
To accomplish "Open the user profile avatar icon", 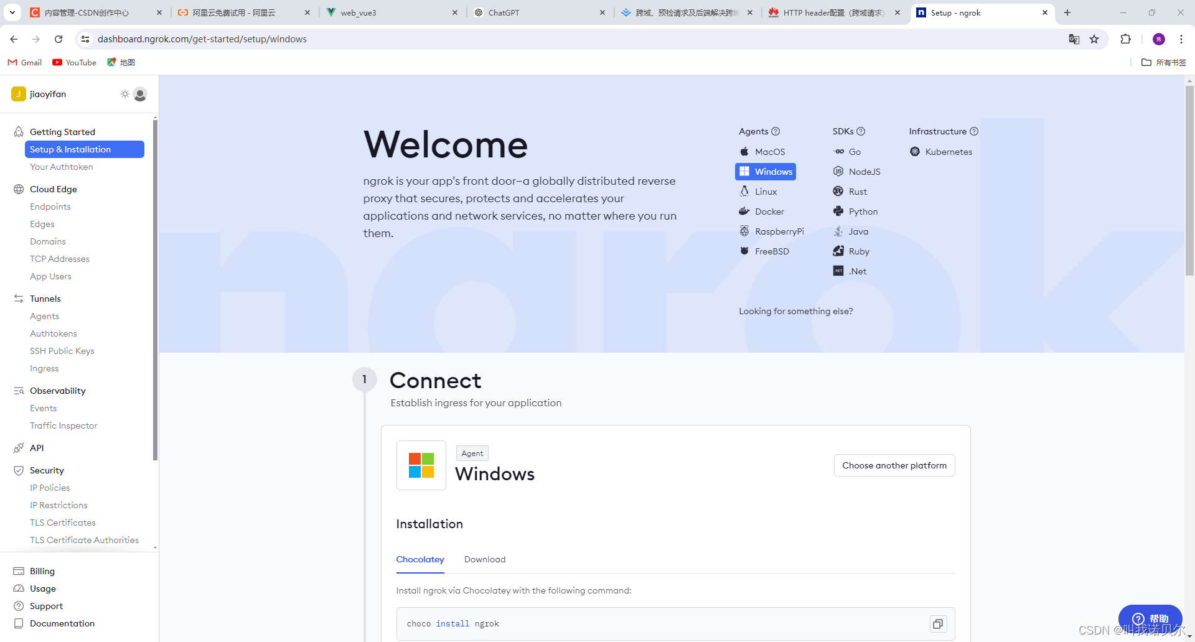I will tap(140, 94).
